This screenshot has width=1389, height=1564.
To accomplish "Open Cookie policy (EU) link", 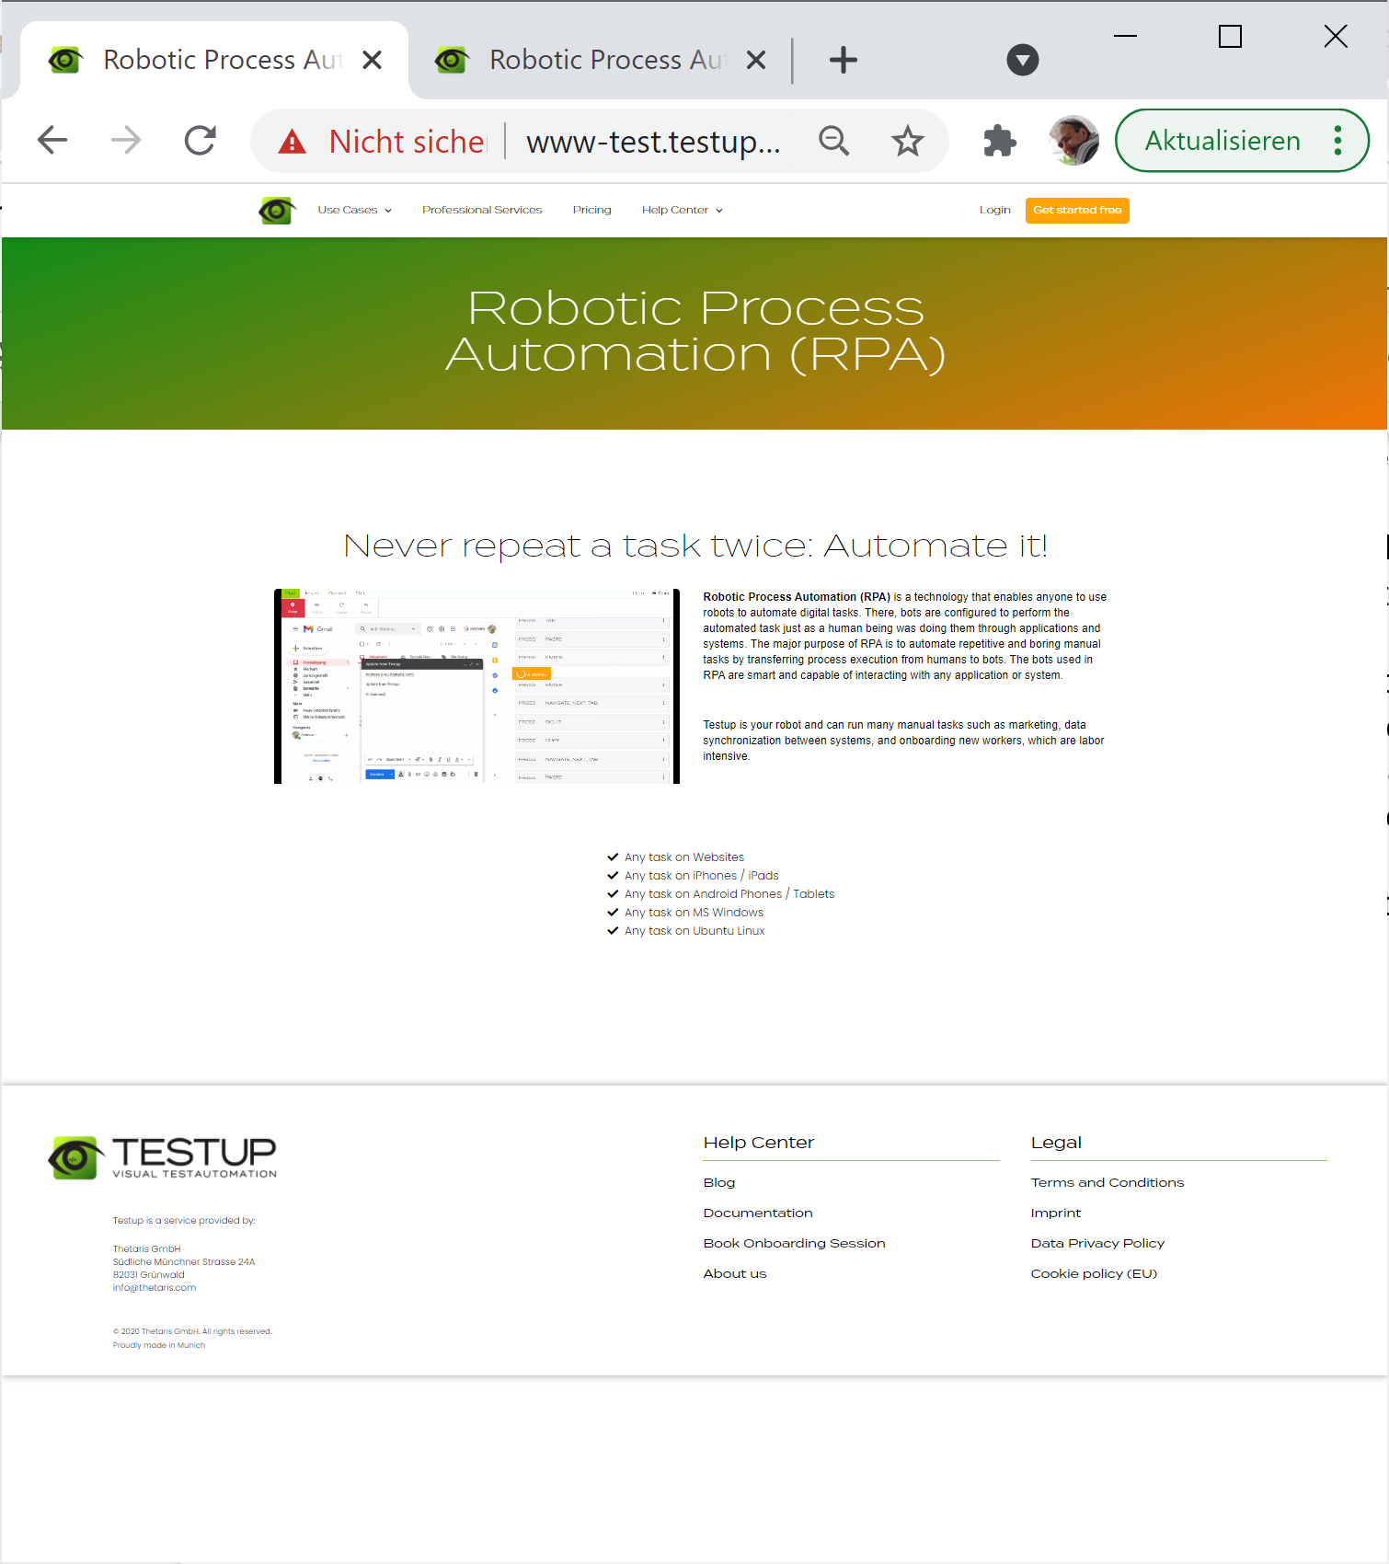I will pos(1094,1273).
